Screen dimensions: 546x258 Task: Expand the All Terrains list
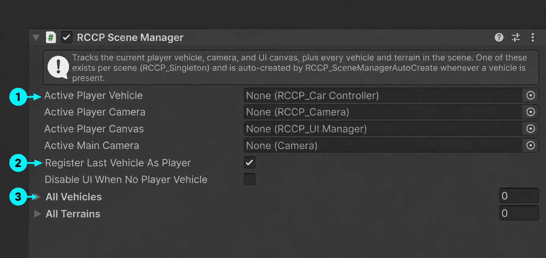pos(37,214)
